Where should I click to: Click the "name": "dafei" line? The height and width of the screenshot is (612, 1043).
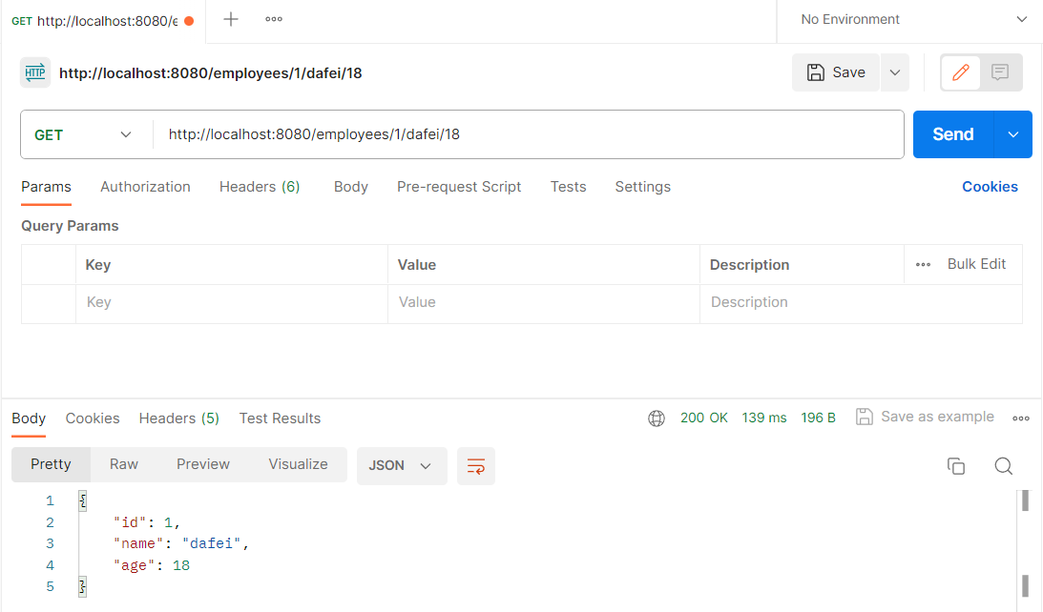(181, 543)
